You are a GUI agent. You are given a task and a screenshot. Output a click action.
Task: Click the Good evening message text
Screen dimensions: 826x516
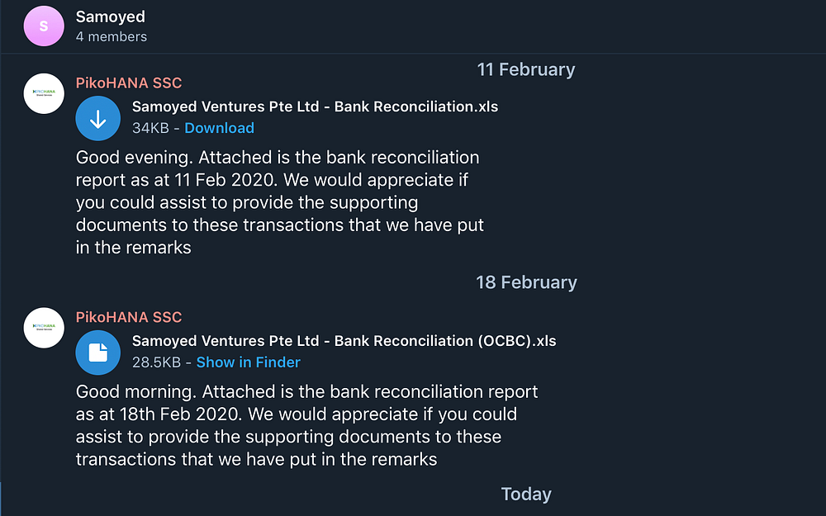click(x=279, y=202)
